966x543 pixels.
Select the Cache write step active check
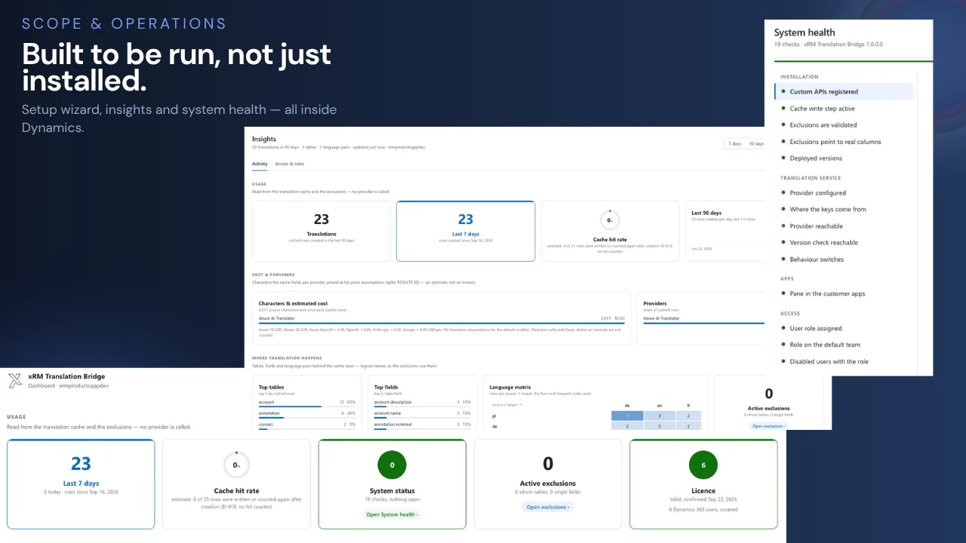[844, 109]
